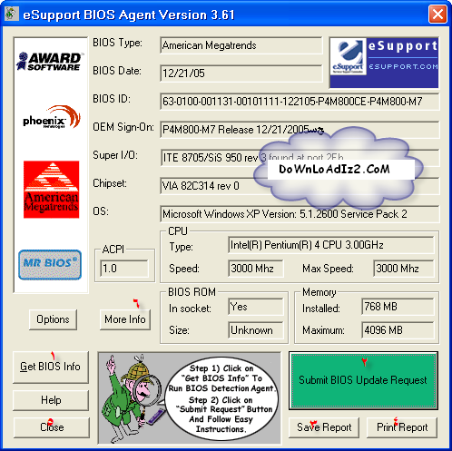Click the 'BIOS Type:' label
The height and width of the screenshot is (451, 452).
(x=117, y=43)
